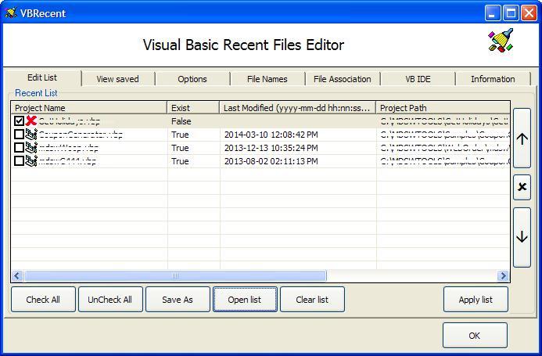Click the Check All button
The width and height of the screenshot is (542, 356).
coord(43,299)
